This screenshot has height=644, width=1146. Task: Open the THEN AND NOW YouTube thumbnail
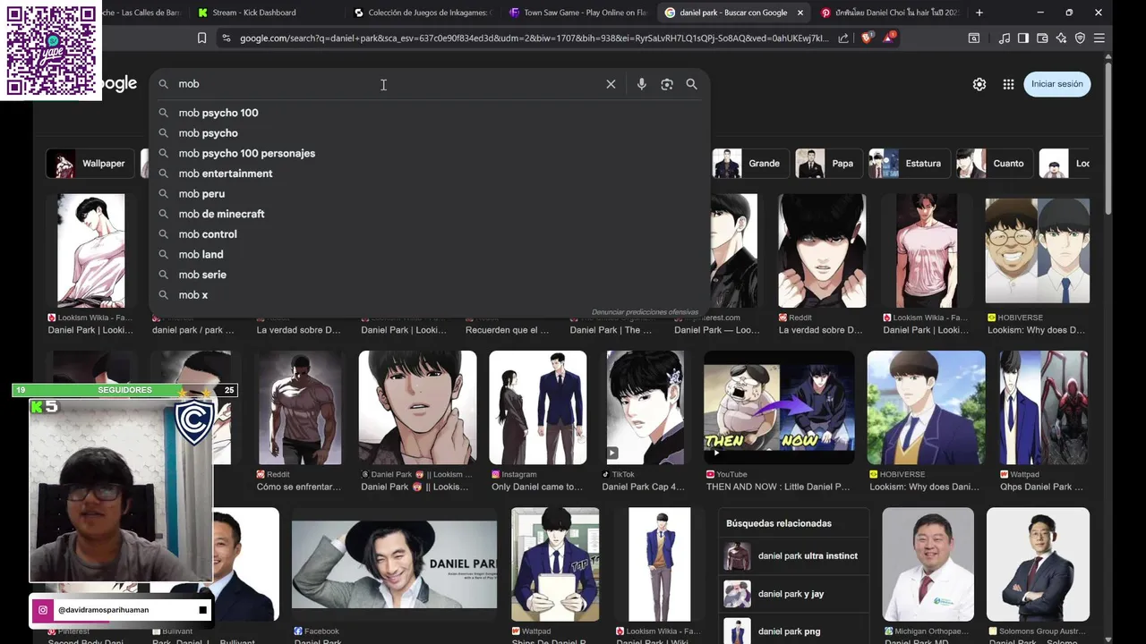pos(779,407)
